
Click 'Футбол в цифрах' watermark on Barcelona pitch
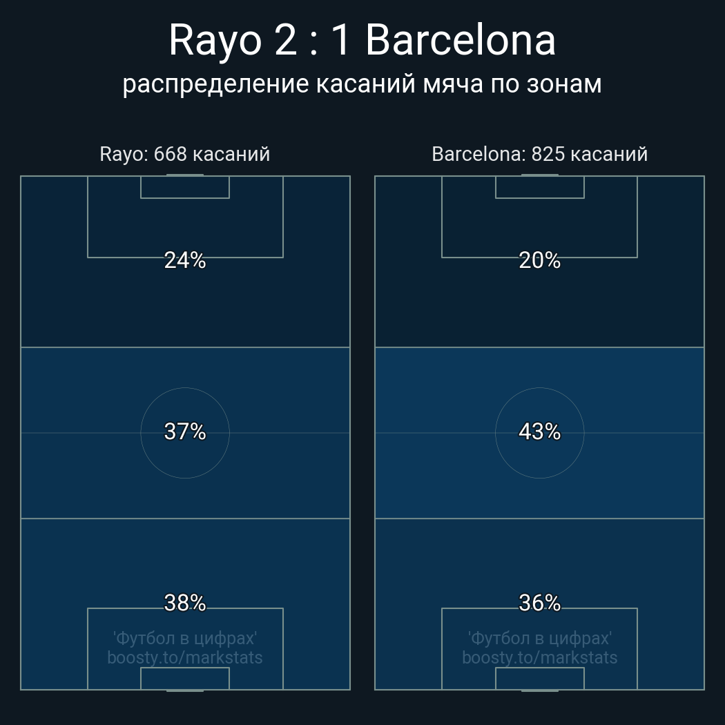pos(539,638)
